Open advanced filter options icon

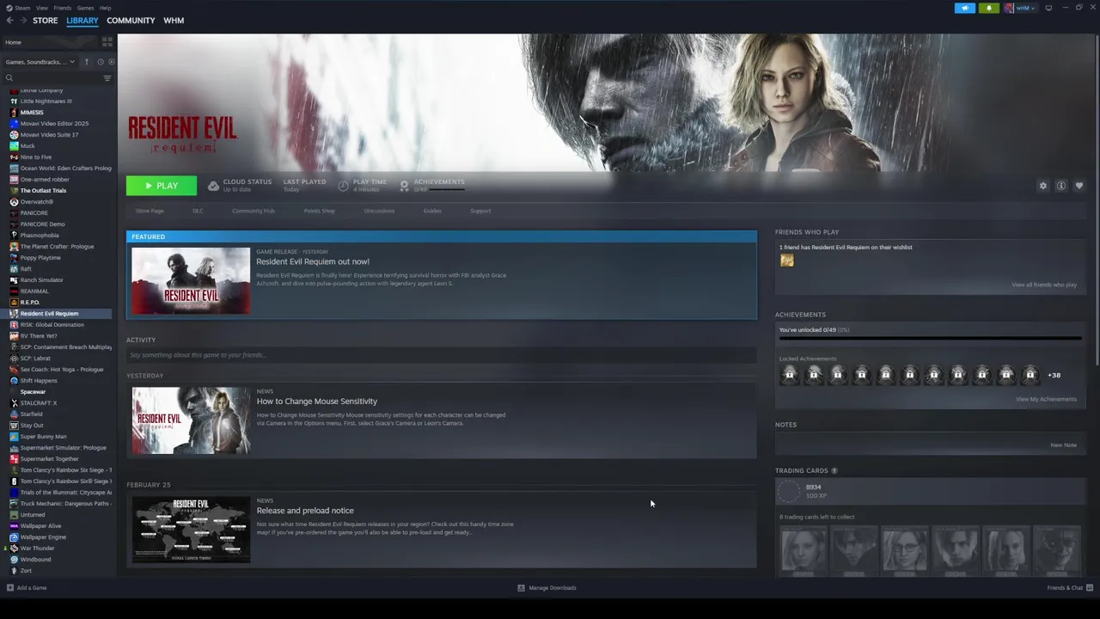107,78
